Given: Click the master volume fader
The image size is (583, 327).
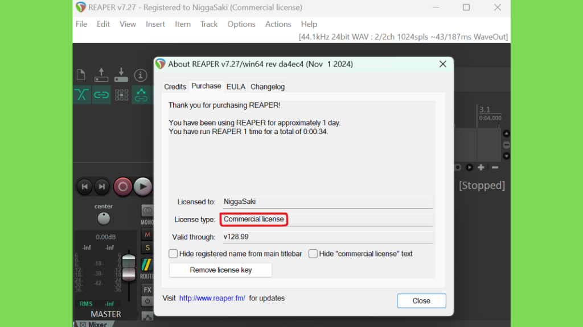Looking at the screenshot, I should pos(129,268).
